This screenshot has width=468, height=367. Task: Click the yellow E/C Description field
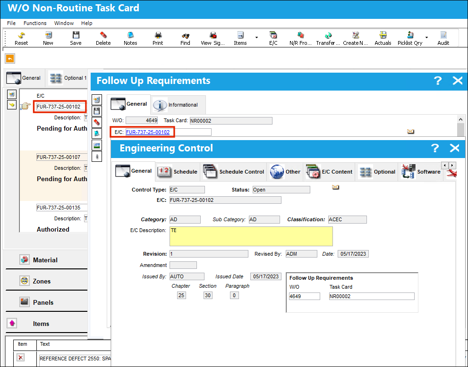(251, 236)
